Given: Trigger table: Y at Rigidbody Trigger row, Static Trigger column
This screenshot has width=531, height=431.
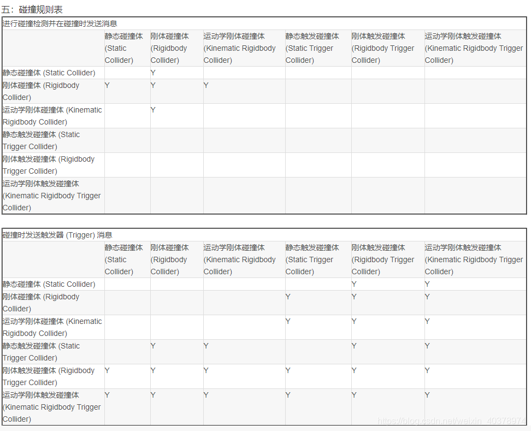Looking at the screenshot, I should 288,370.
